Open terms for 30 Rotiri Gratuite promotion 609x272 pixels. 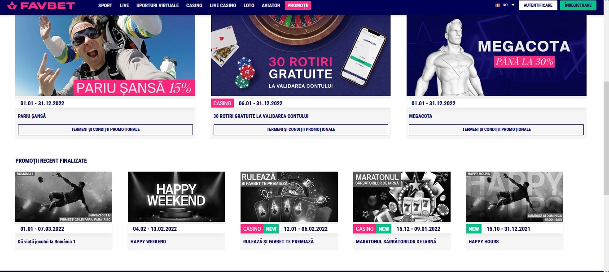tap(301, 130)
